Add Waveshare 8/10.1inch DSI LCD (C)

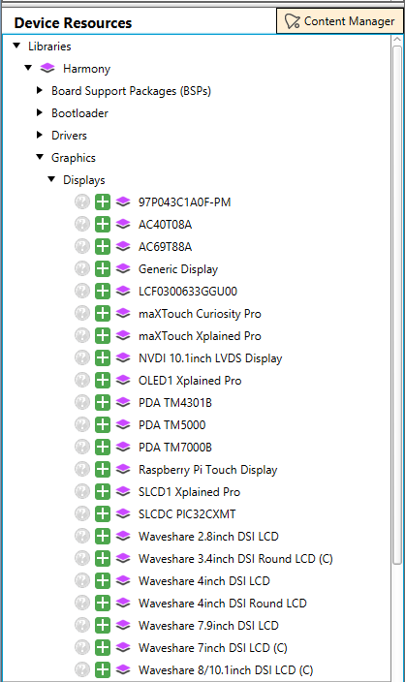[103, 669]
